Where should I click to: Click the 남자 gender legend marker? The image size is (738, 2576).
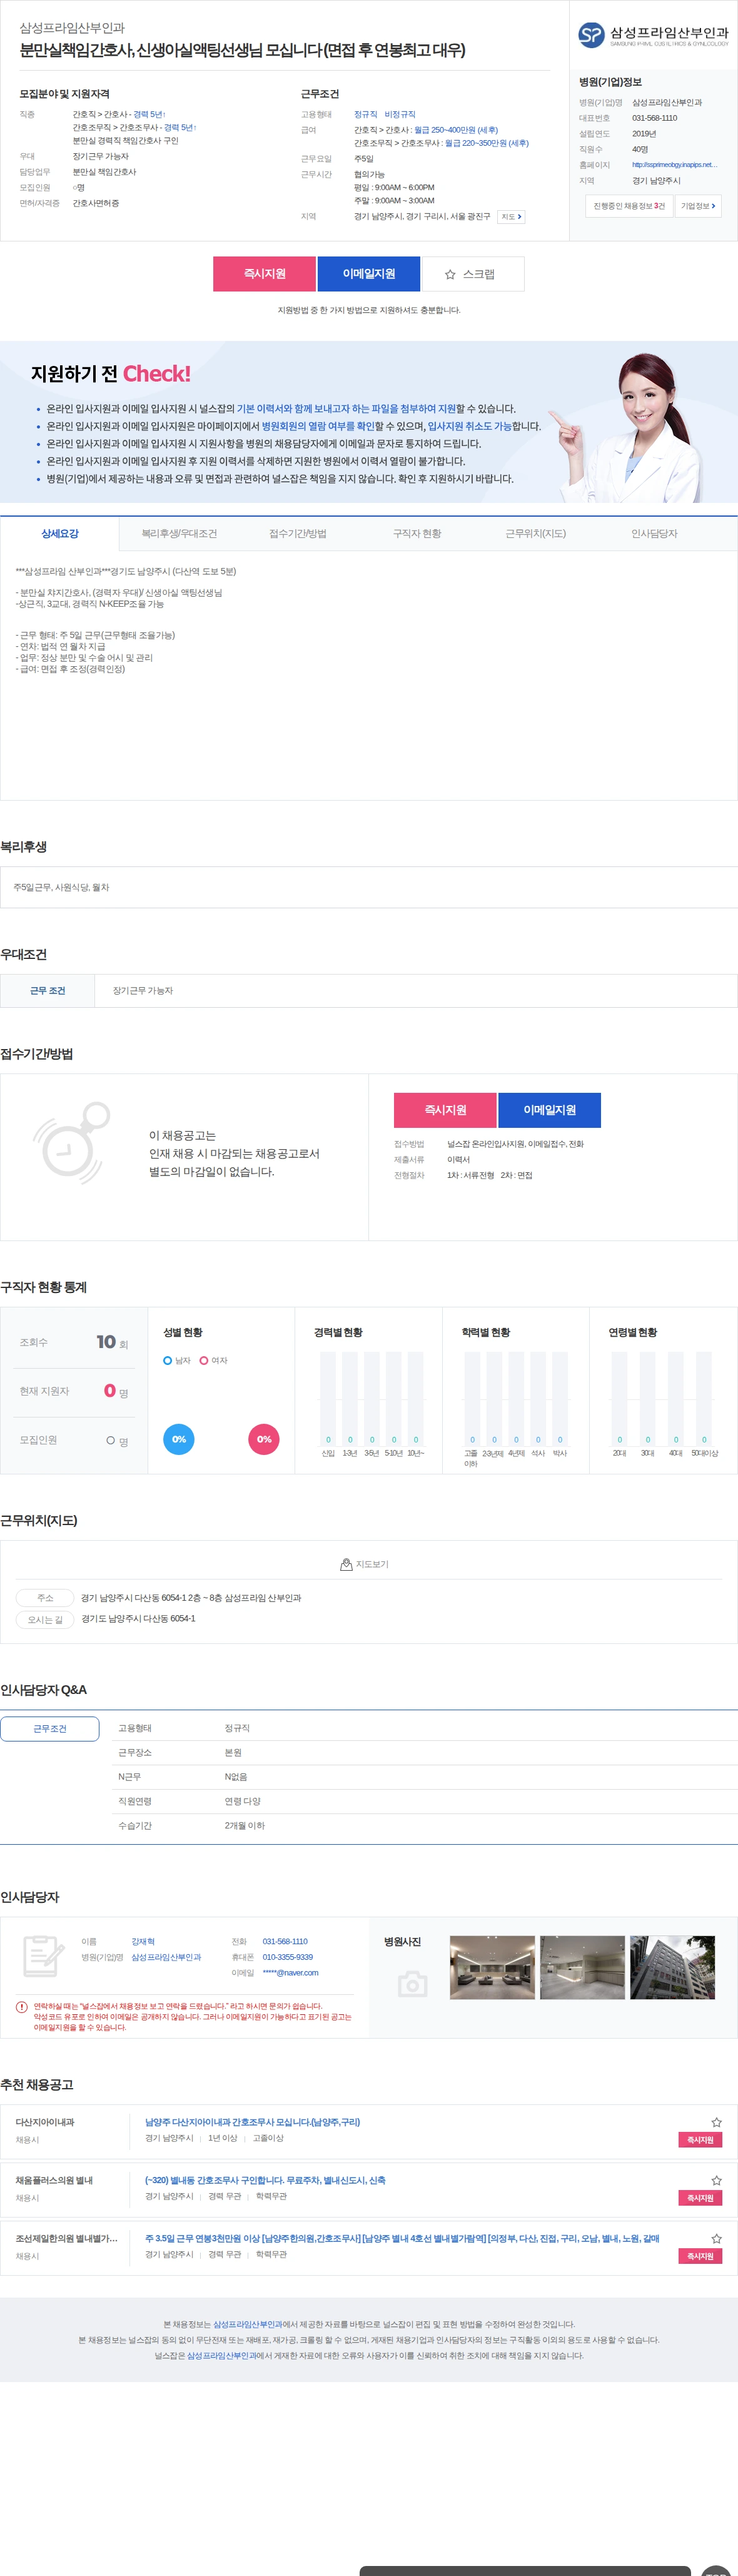point(168,1360)
